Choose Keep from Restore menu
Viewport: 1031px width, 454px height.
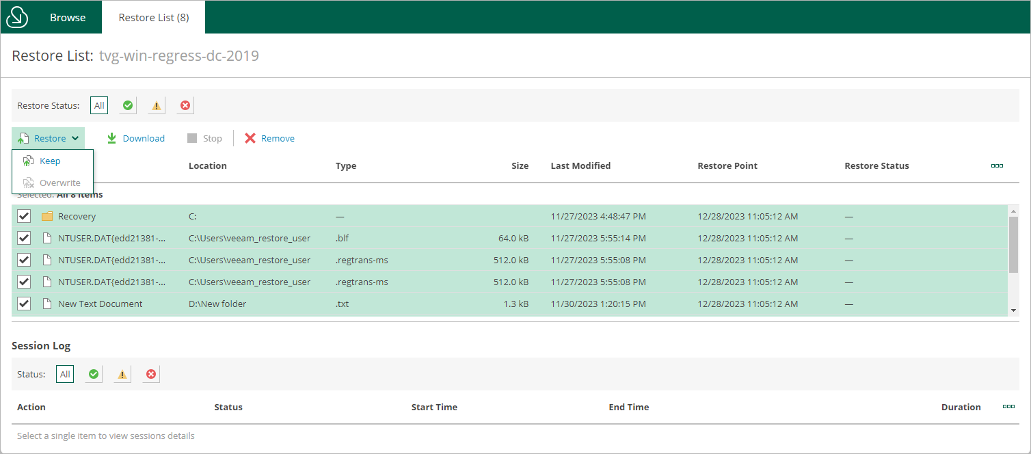53,161
